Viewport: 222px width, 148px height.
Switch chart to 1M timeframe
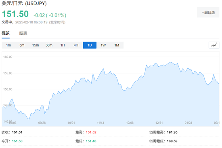tap(117, 45)
